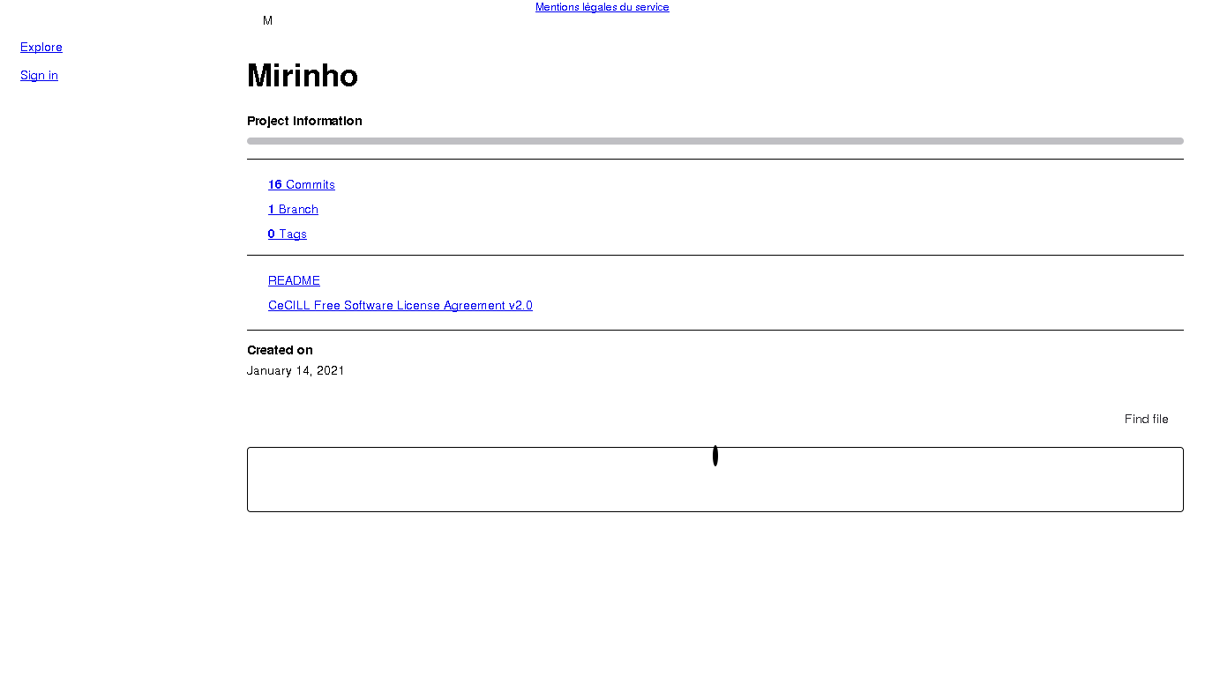The image size is (1205, 677).
Task: Click the Created on label
Action: point(280,350)
